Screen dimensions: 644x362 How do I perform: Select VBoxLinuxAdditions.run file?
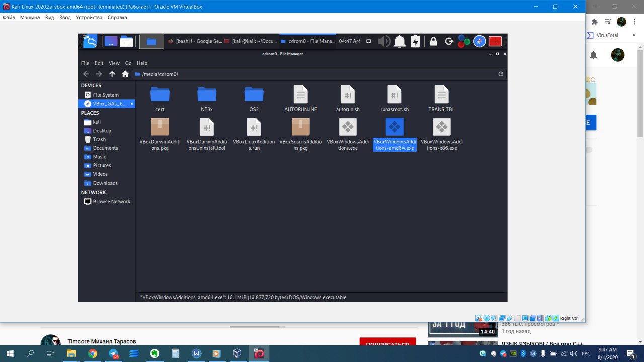click(x=254, y=134)
